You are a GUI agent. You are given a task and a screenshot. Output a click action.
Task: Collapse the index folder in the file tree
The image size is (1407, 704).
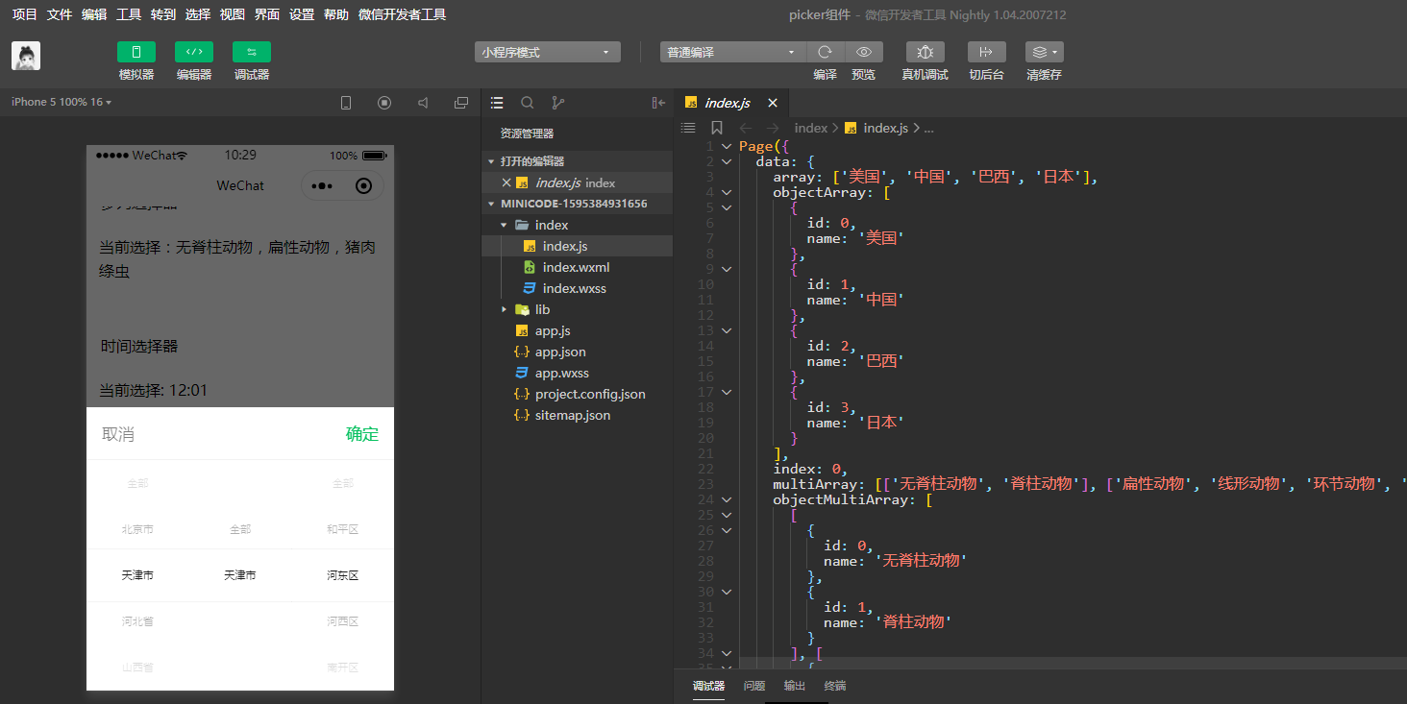pos(577,225)
